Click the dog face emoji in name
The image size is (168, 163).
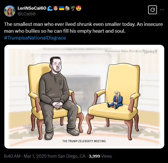pos(55,8)
